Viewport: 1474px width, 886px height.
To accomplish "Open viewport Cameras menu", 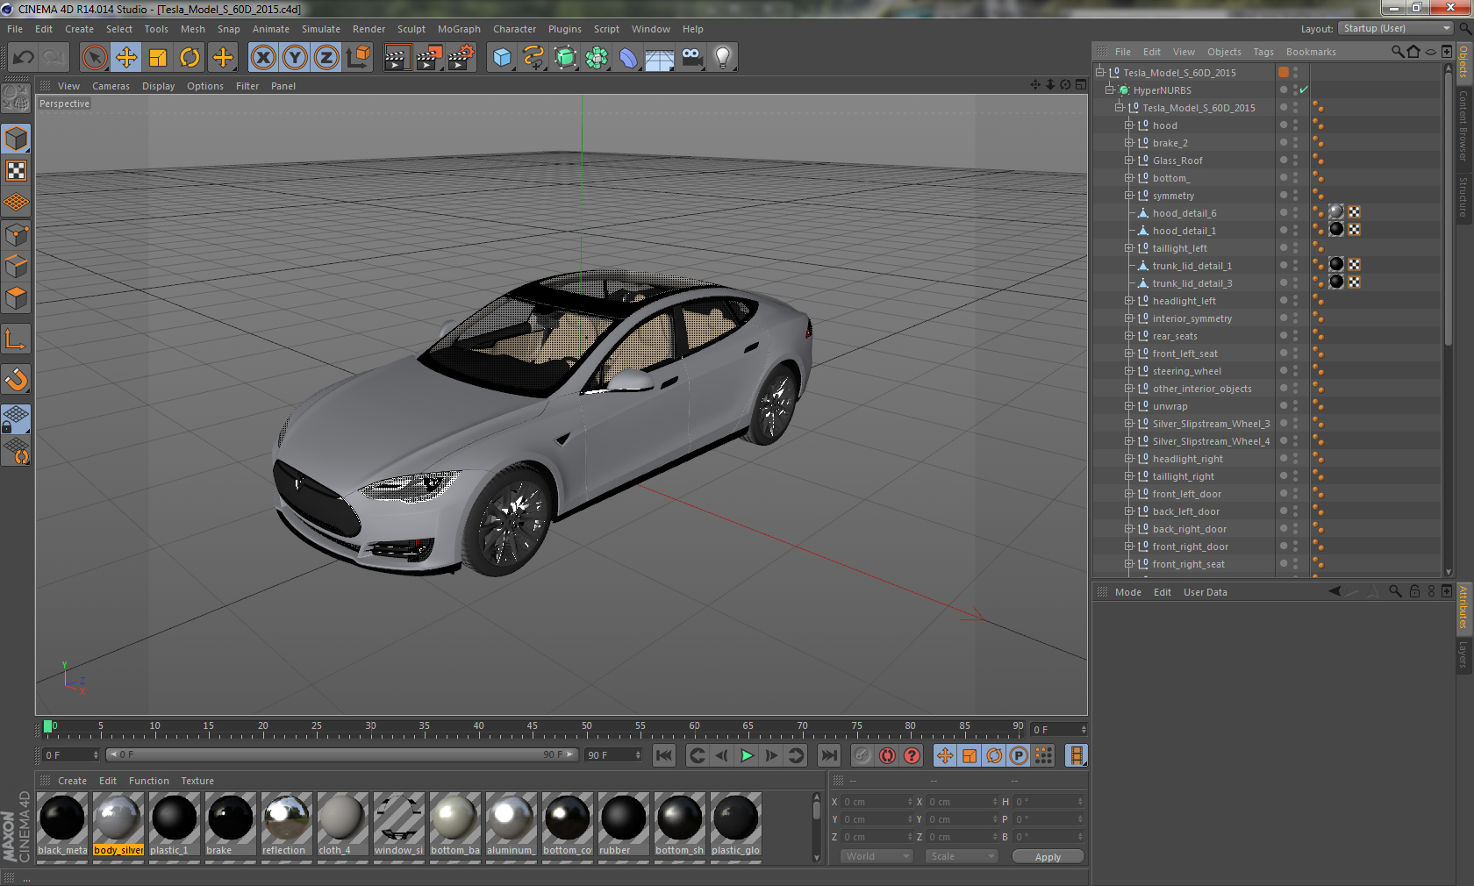I will (111, 86).
